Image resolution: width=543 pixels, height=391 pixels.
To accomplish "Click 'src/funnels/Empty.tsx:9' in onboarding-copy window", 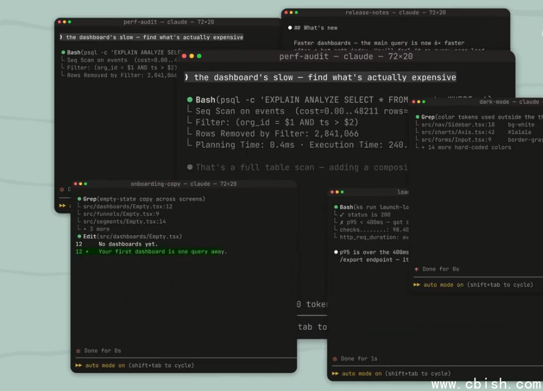I will (121, 214).
